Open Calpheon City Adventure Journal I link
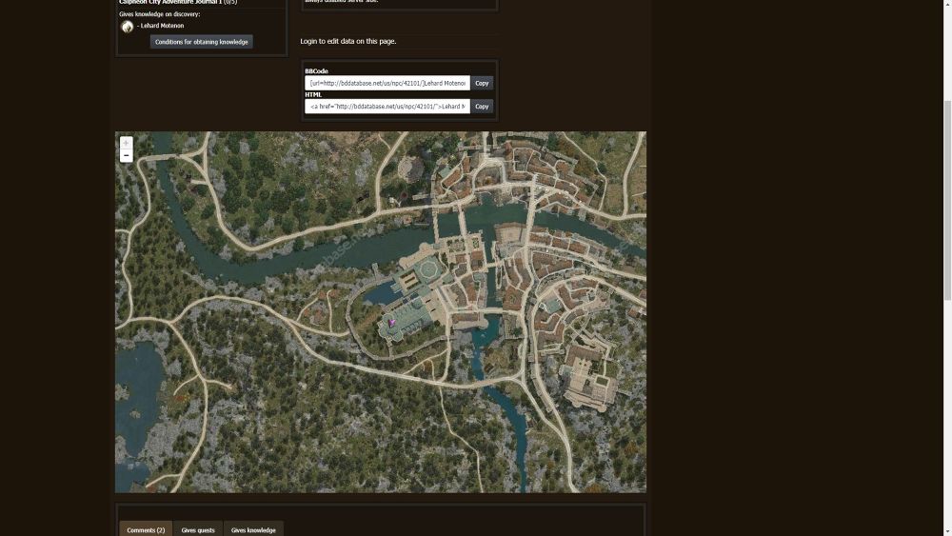Image resolution: width=952 pixels, height=536 pixels. pyautogui.click(x=169, y=2)
